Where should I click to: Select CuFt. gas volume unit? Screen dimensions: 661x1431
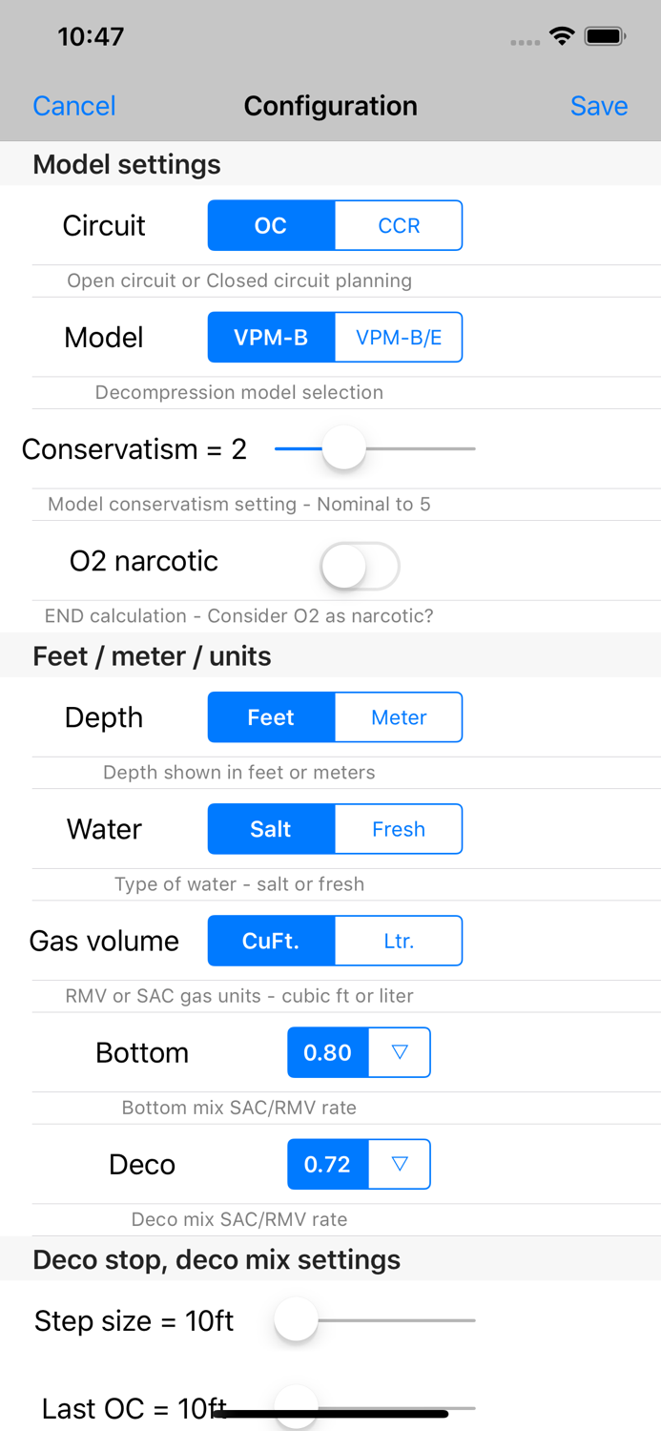(271, 941)
